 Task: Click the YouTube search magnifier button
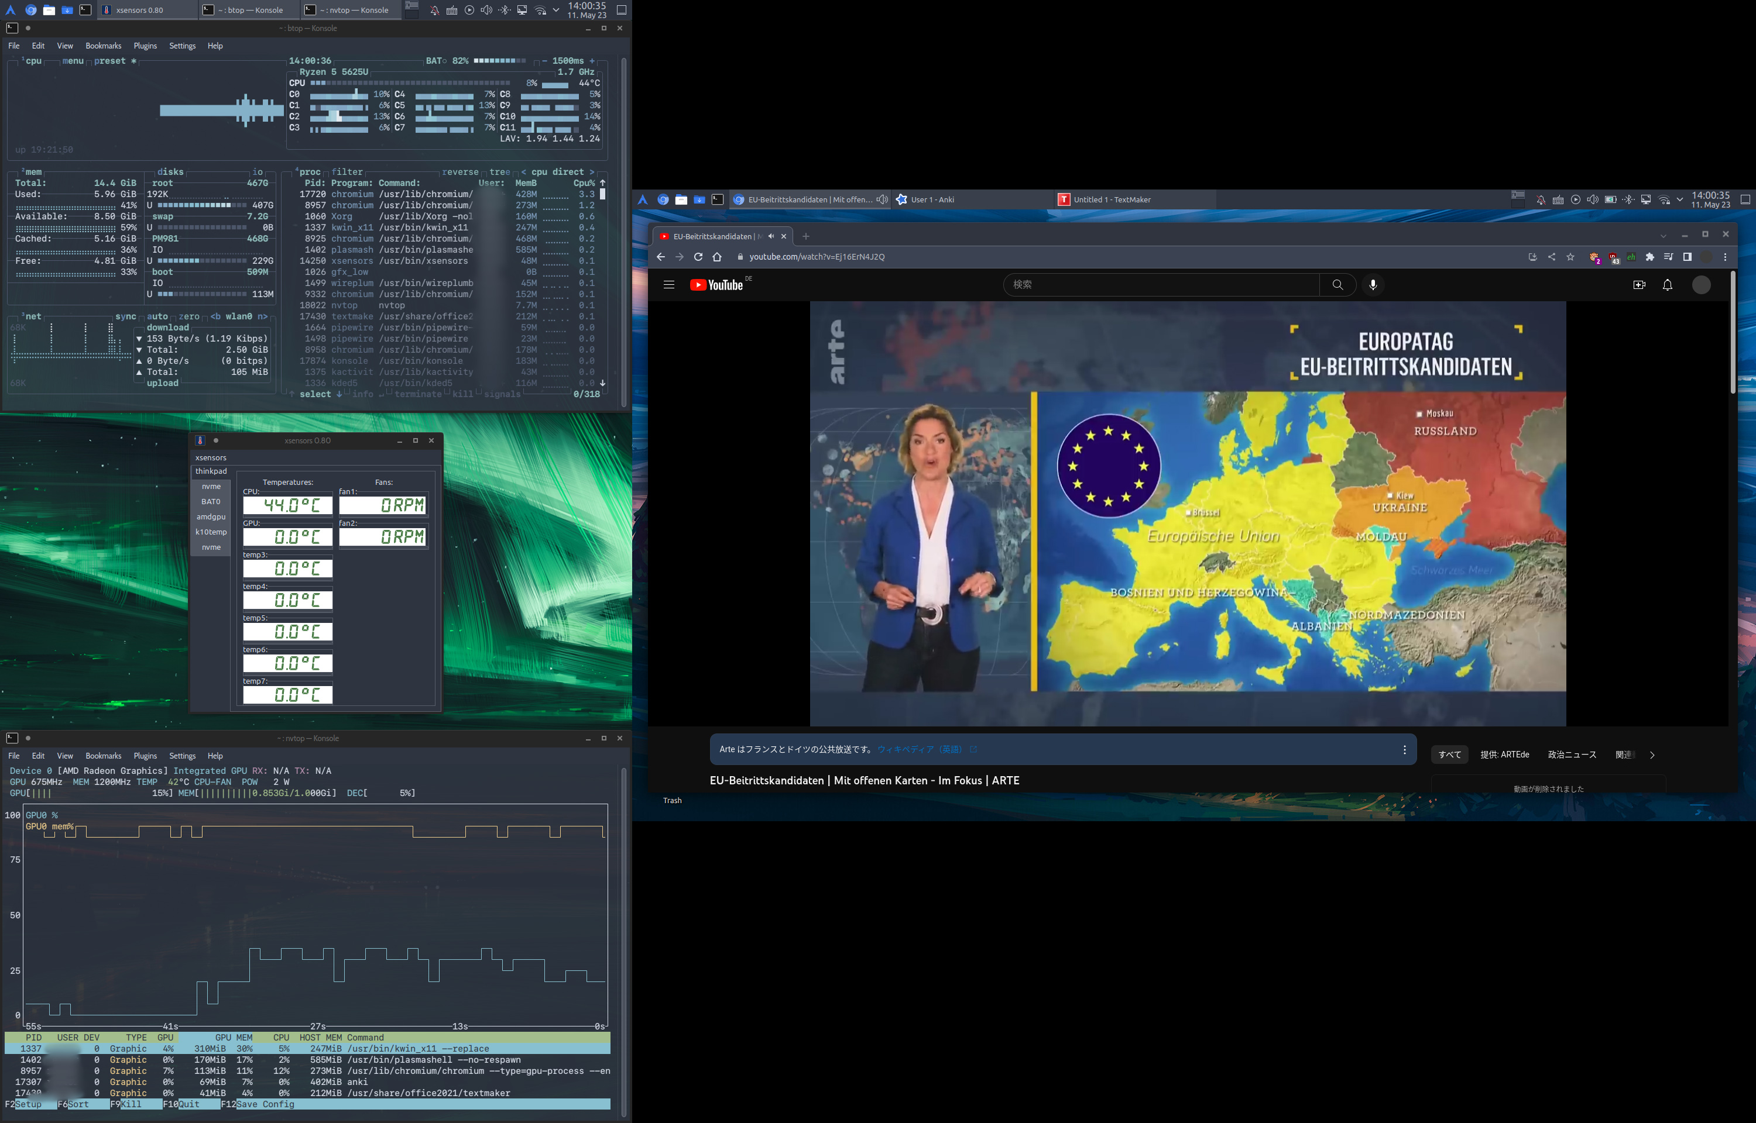pos(1337,285)
